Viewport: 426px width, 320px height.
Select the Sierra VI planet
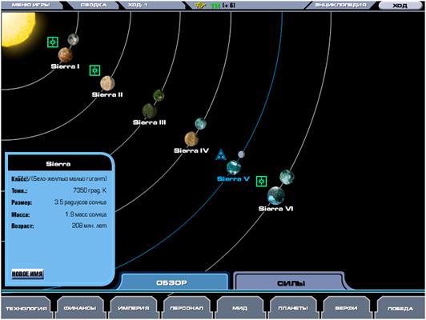pos(275,195)
